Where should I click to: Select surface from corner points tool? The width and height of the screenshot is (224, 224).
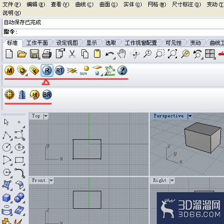[x=7, y=185]
